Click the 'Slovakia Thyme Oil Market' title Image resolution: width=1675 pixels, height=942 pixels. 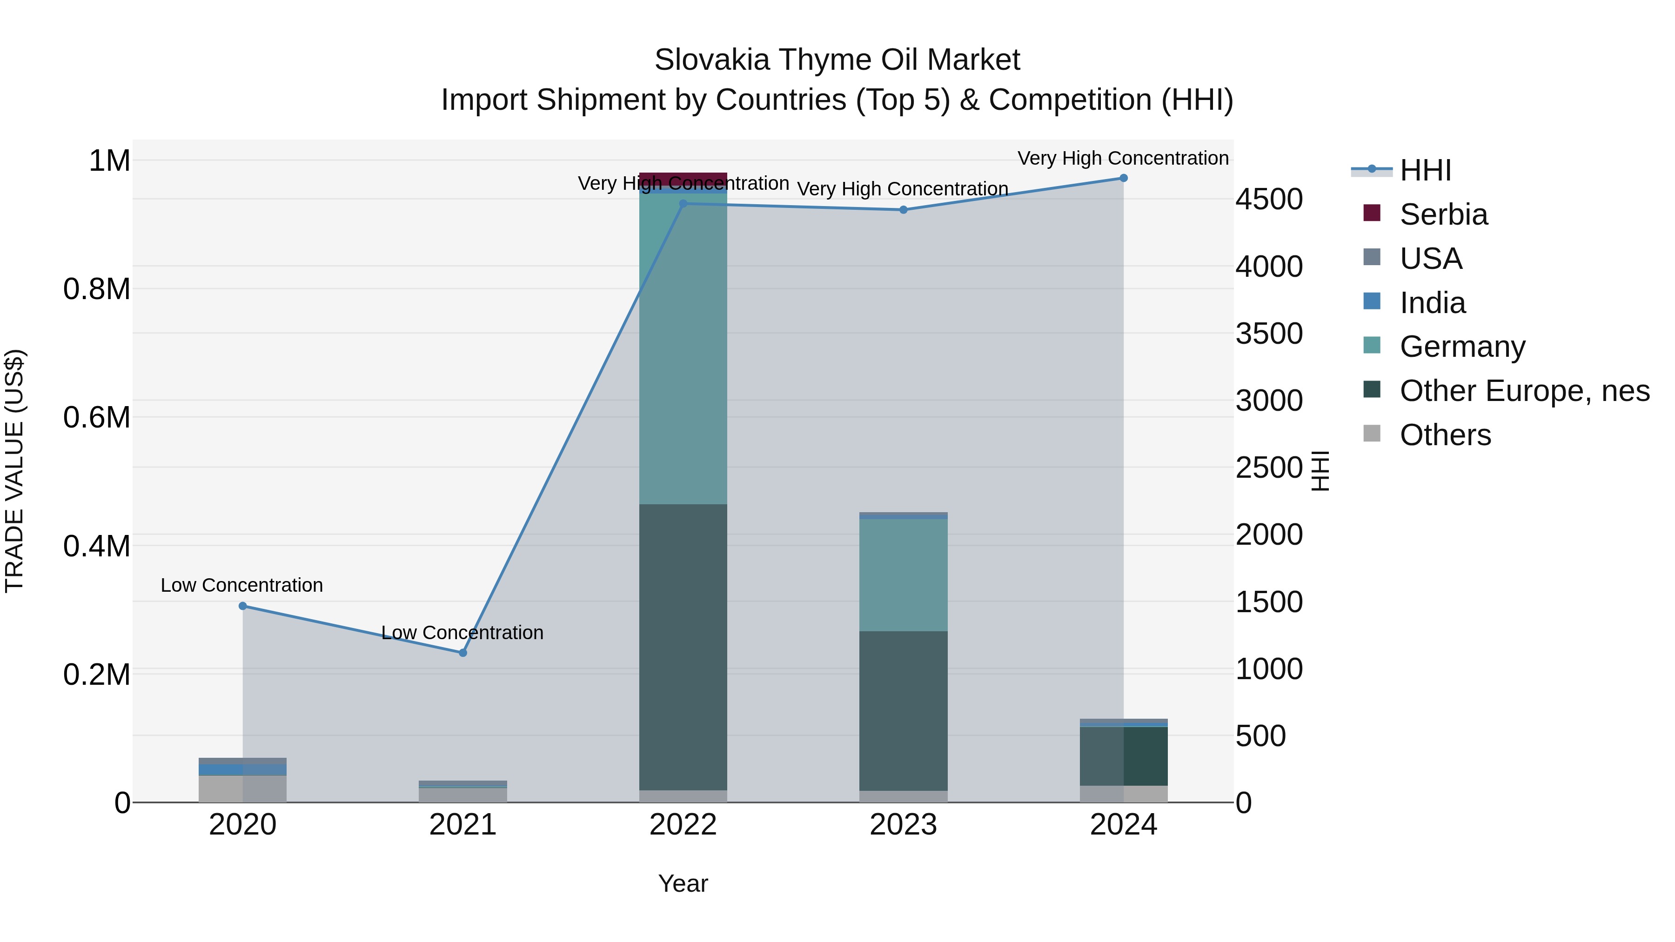(837, 60)
